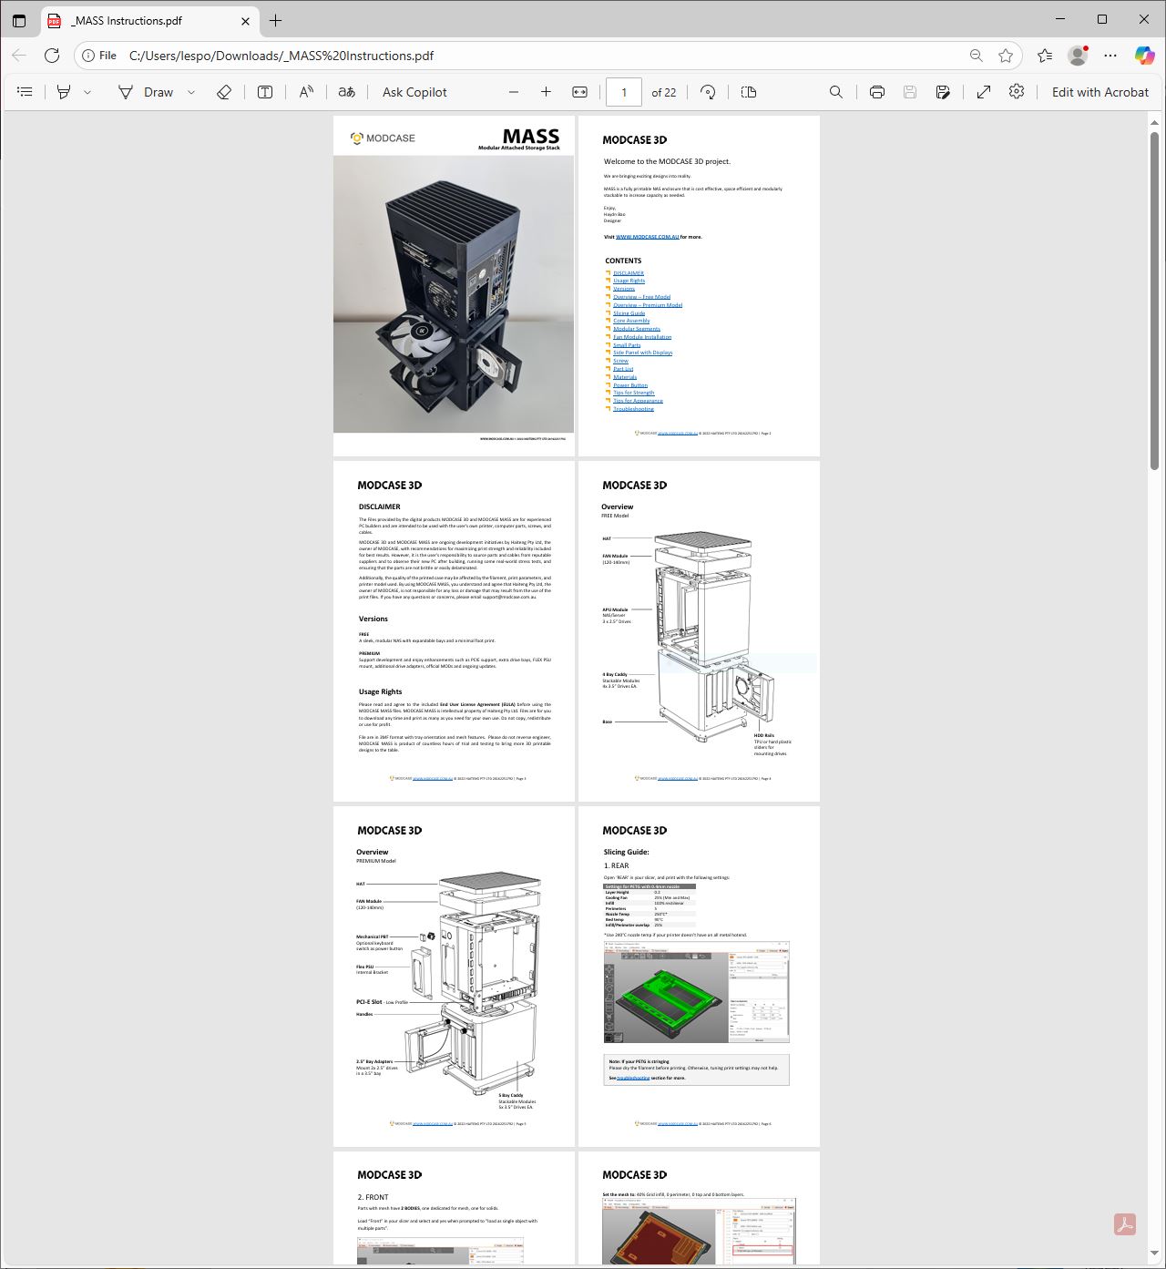Select the highlight tool
1166x1269 pixels.
[64, 92]
